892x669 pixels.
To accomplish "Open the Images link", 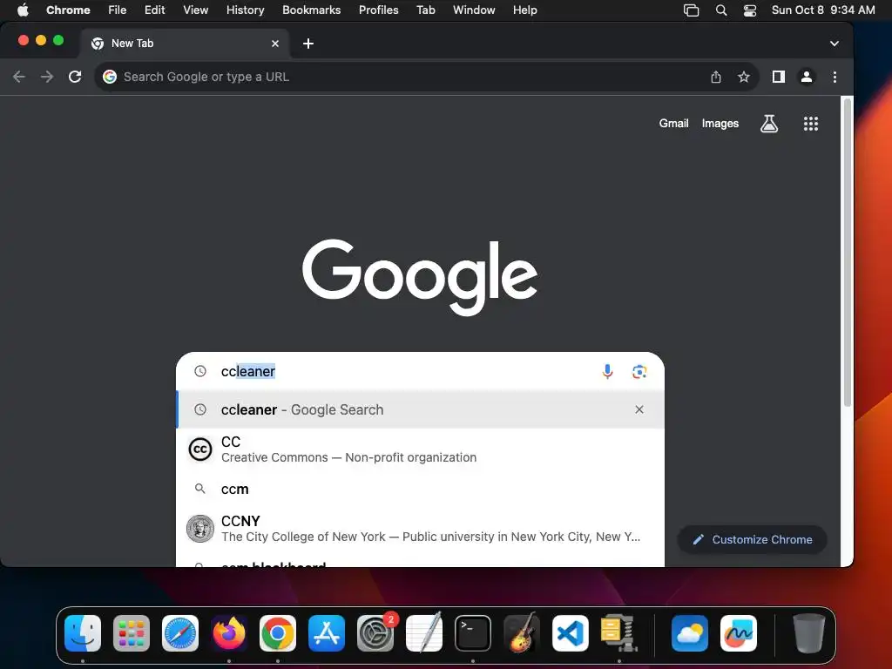I will (x=720, y=124).
